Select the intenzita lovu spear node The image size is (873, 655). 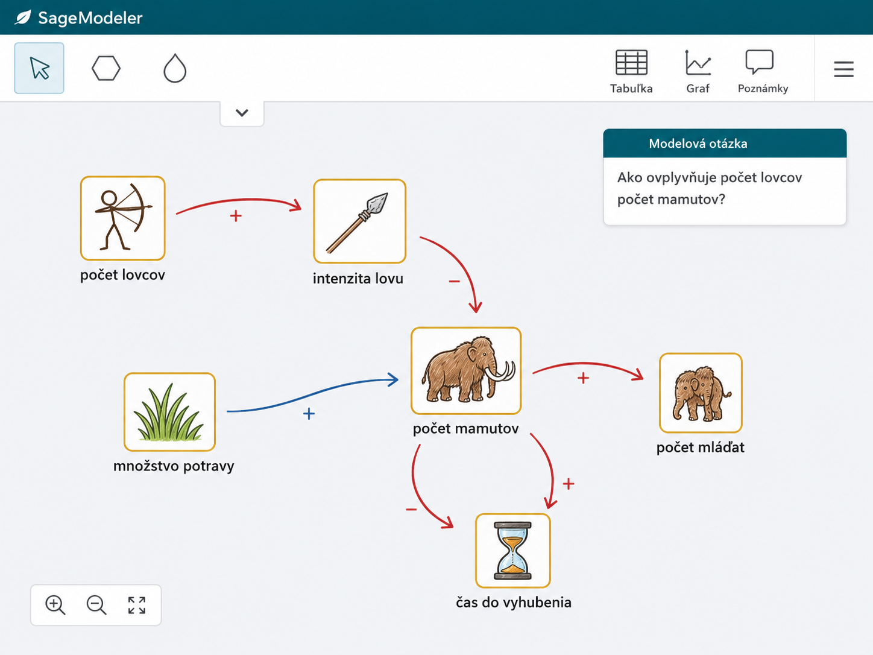(359, 221)
